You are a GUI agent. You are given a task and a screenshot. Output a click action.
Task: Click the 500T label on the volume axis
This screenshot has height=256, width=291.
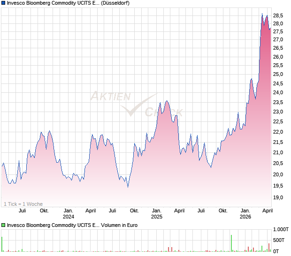tap(281, 241)
